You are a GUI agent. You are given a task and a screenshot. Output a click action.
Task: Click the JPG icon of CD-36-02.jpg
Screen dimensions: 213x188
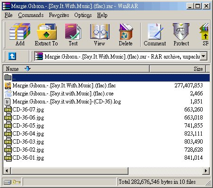tap(8, 150)
